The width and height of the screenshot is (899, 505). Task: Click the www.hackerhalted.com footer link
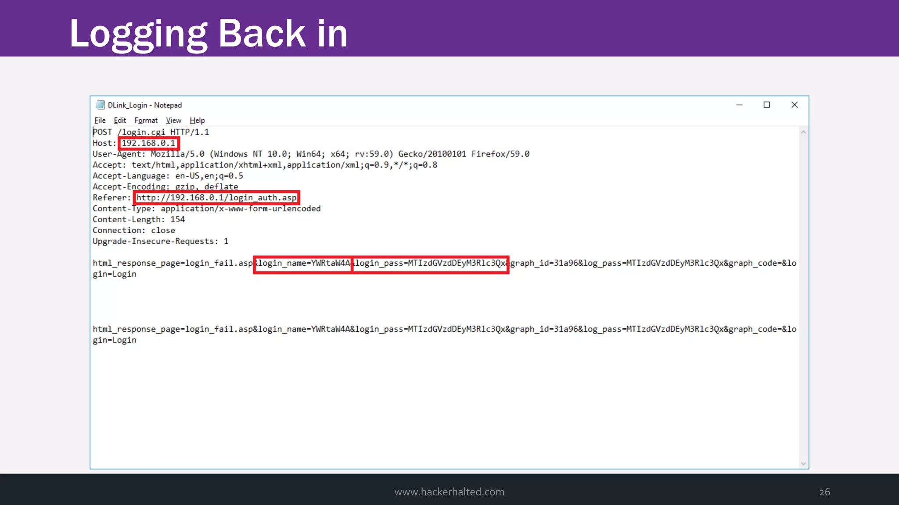[449, 492]
